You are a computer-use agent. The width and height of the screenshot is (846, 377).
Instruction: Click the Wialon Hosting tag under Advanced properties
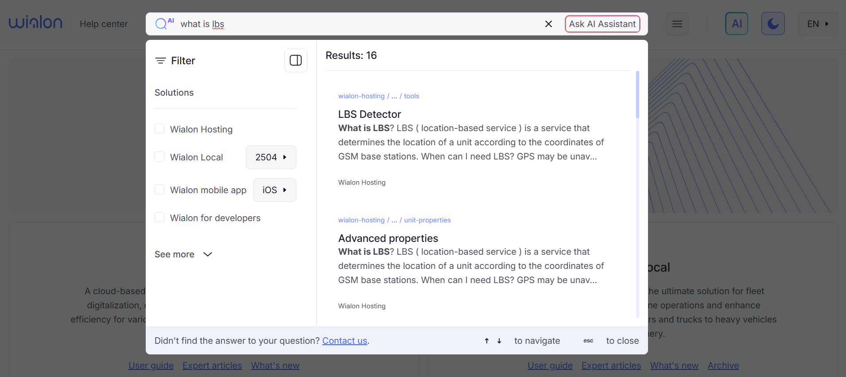click(362, 306)
